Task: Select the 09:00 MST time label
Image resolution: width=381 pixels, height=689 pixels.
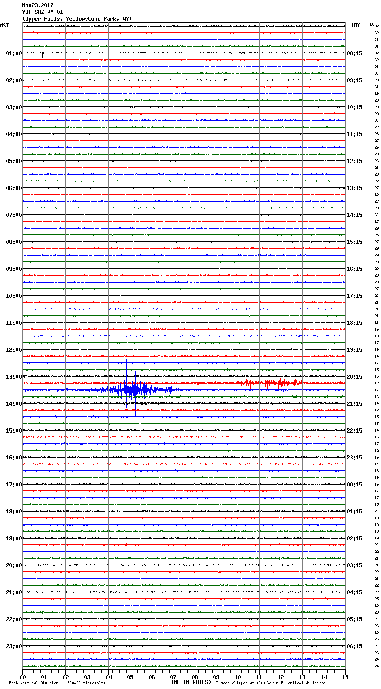Action: pos(13,269)
